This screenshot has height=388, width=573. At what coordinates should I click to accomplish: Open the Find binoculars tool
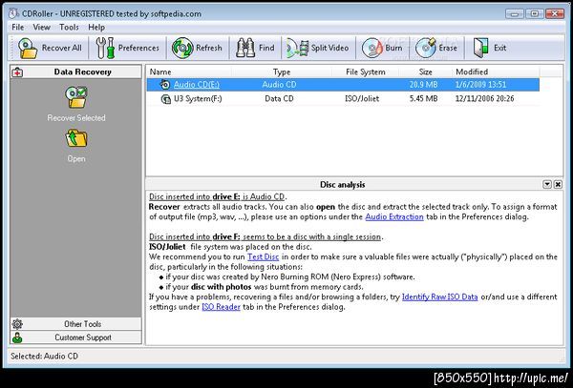pyautogui.click(x=255, y=48)
